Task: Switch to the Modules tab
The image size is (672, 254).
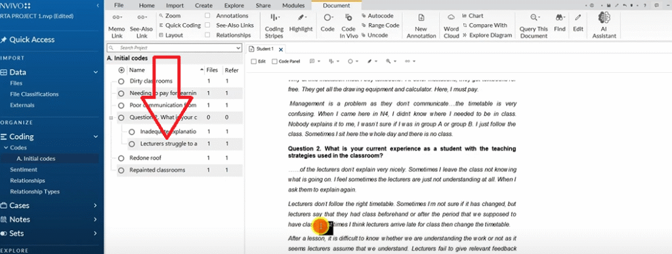Action: pyautogui.click(x=293, y=5)
